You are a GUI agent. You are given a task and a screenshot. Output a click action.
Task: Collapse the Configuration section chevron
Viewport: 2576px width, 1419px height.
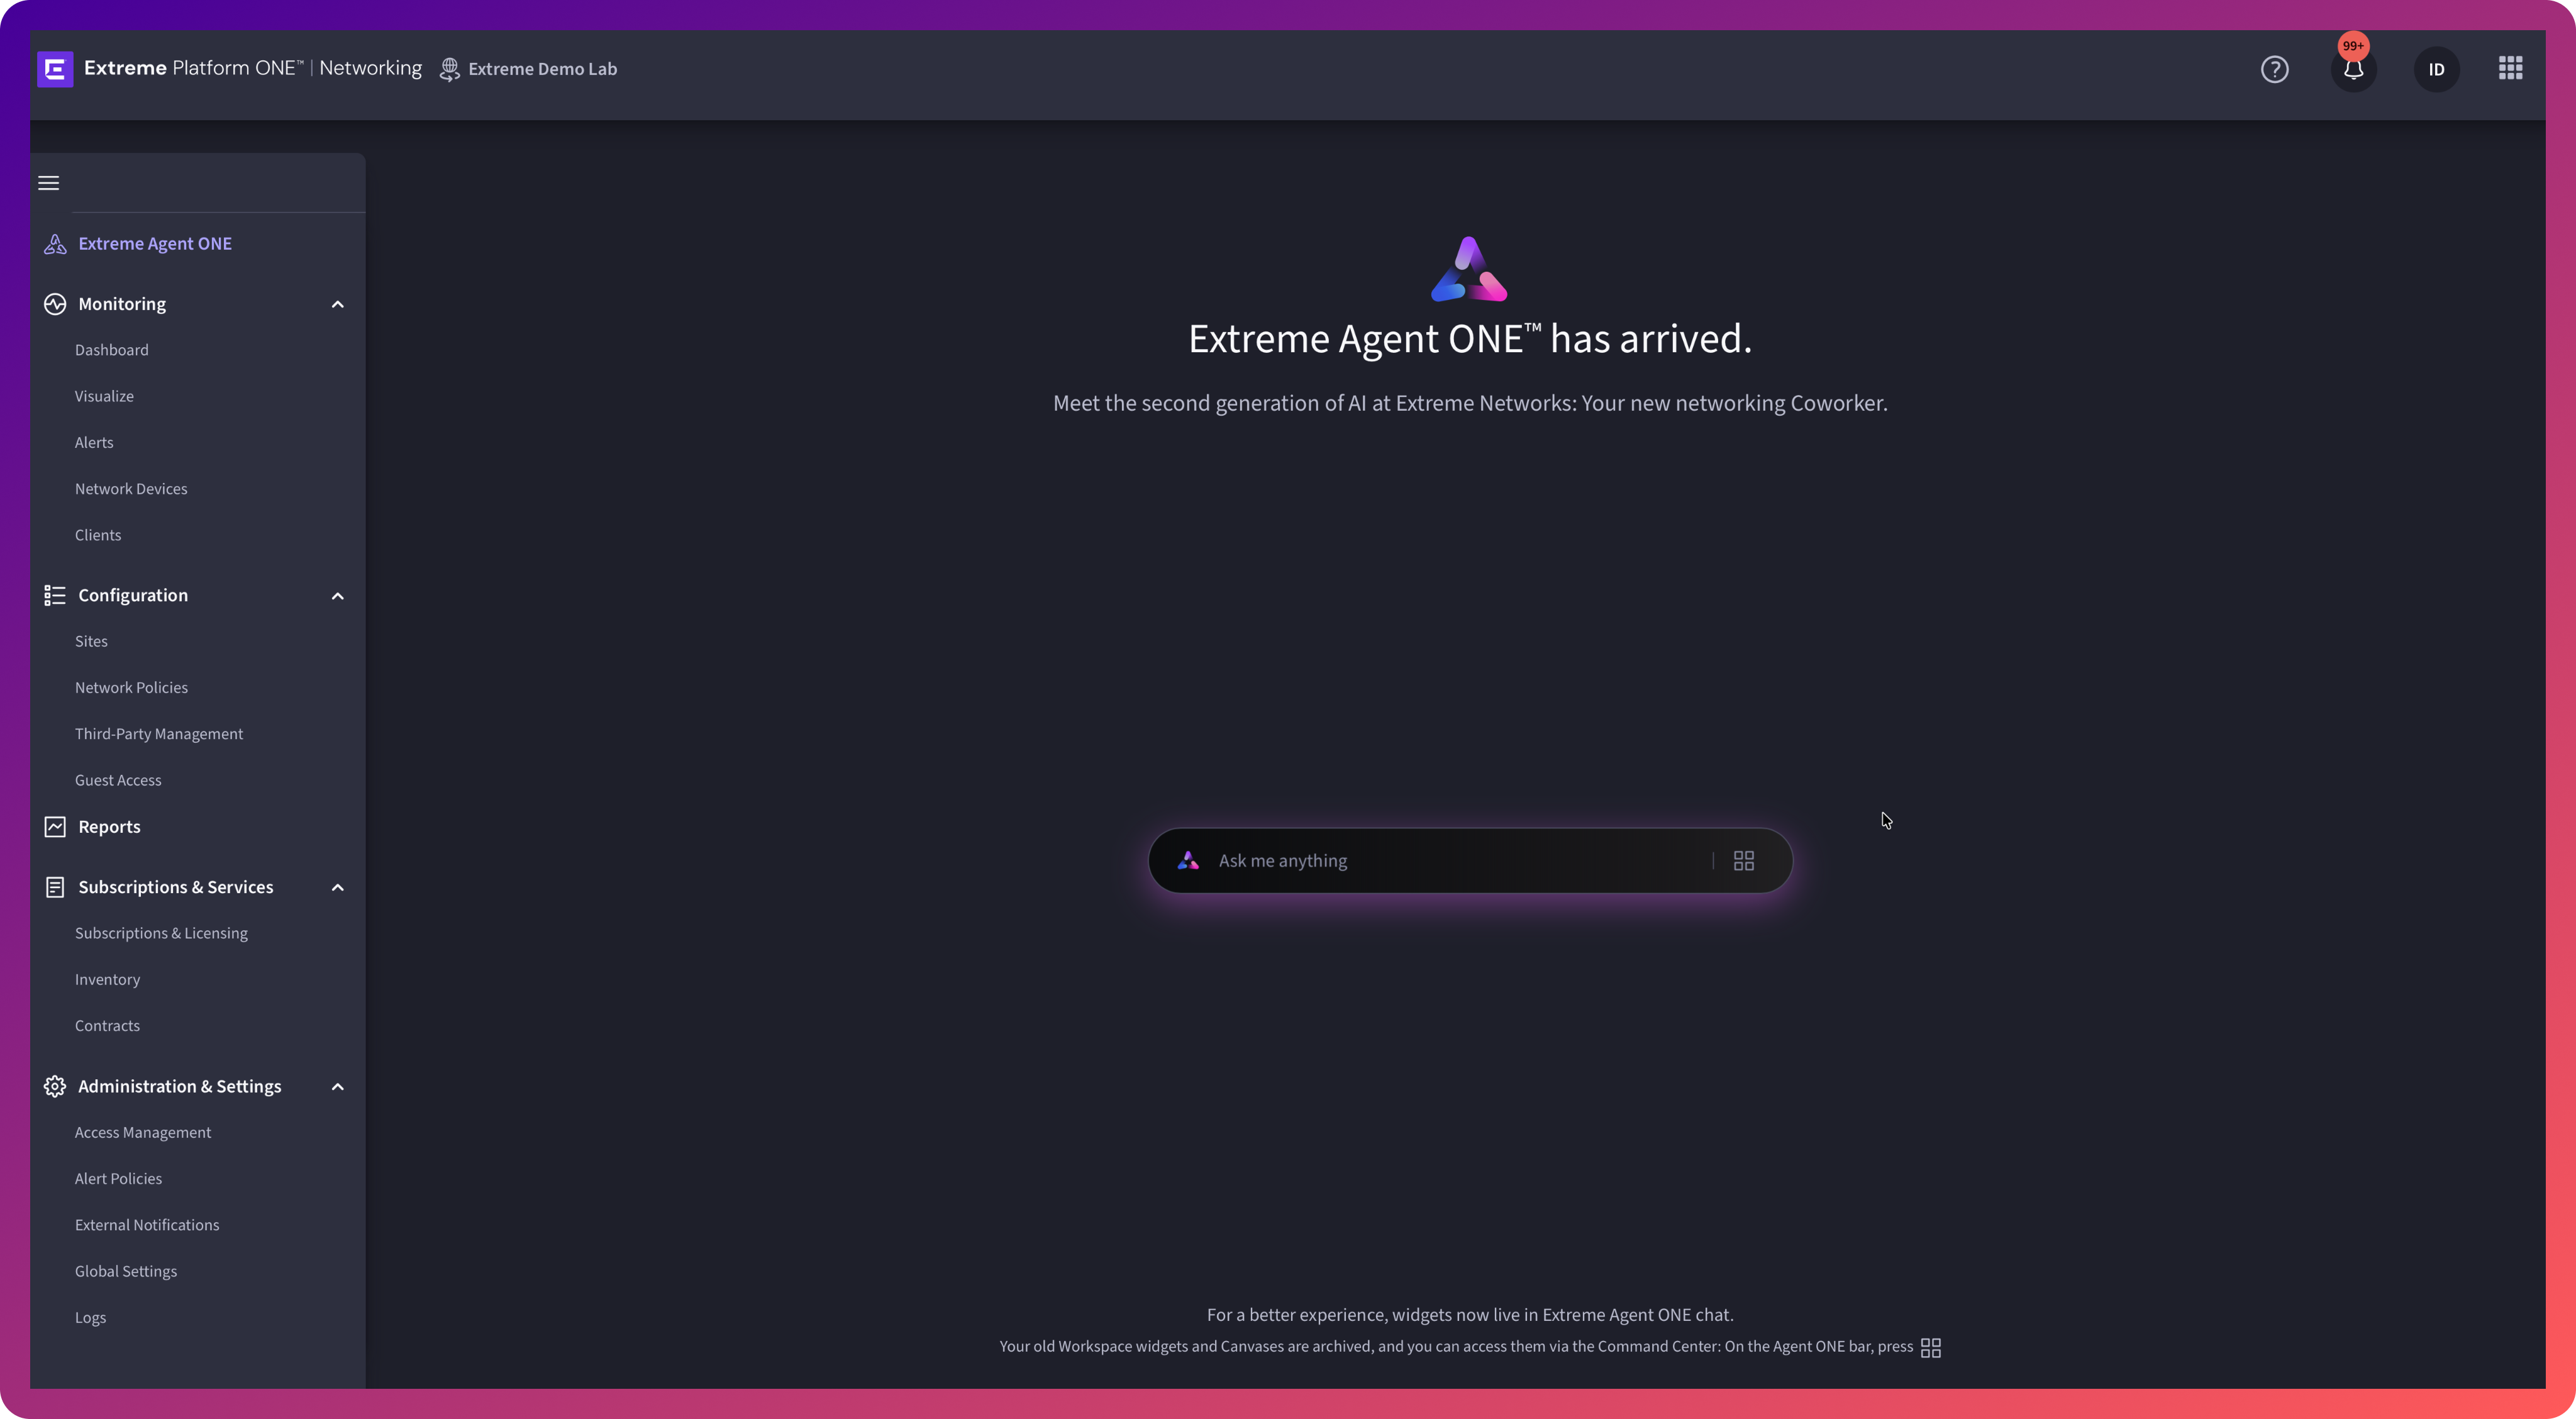[x=338, y=596]
